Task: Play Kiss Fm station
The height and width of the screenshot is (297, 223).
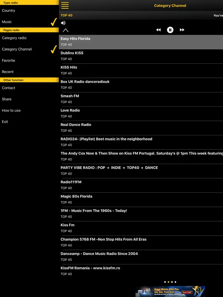Action: coord(141,228)
